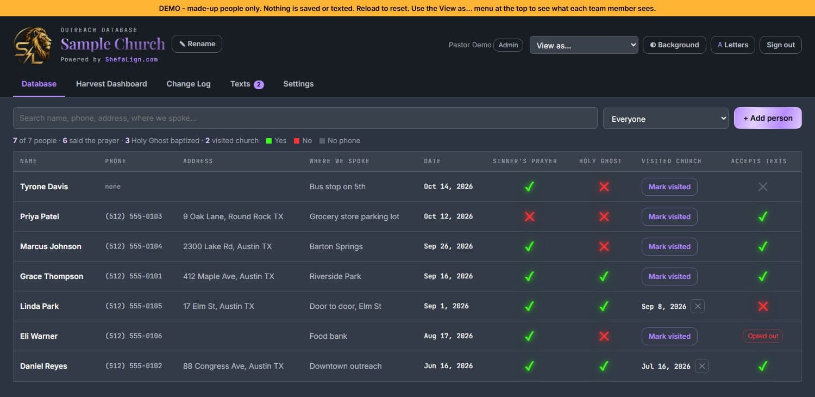Toggle Grace Thompson's Holy Ghost checkmark
The image size is (815, 397).
(604, 276)
